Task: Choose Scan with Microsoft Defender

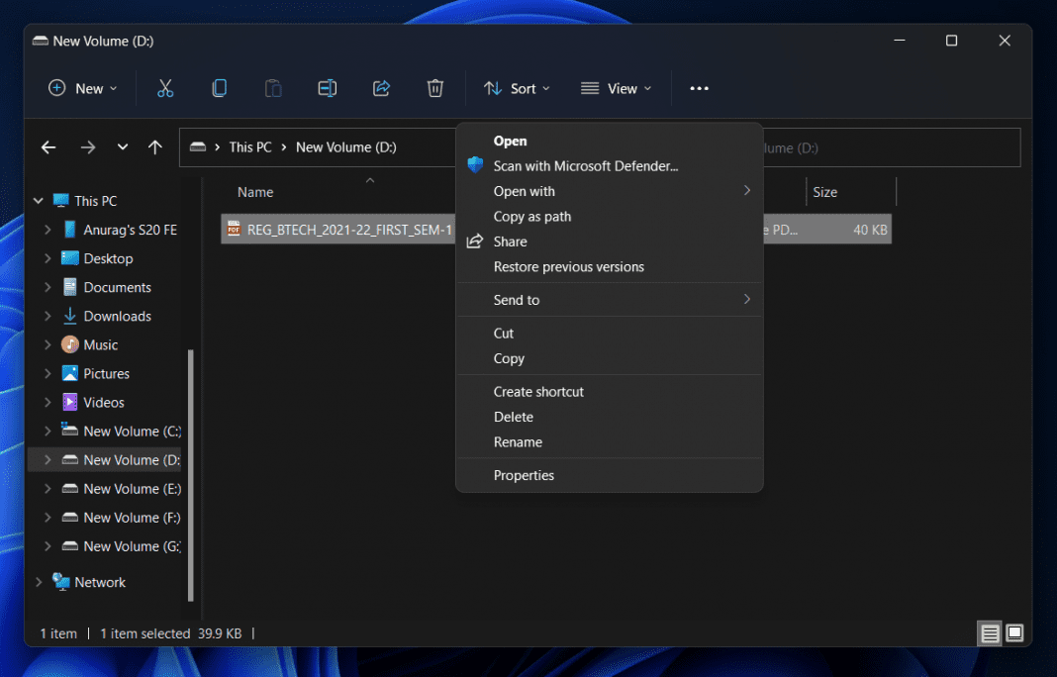Action: [586, 165]
